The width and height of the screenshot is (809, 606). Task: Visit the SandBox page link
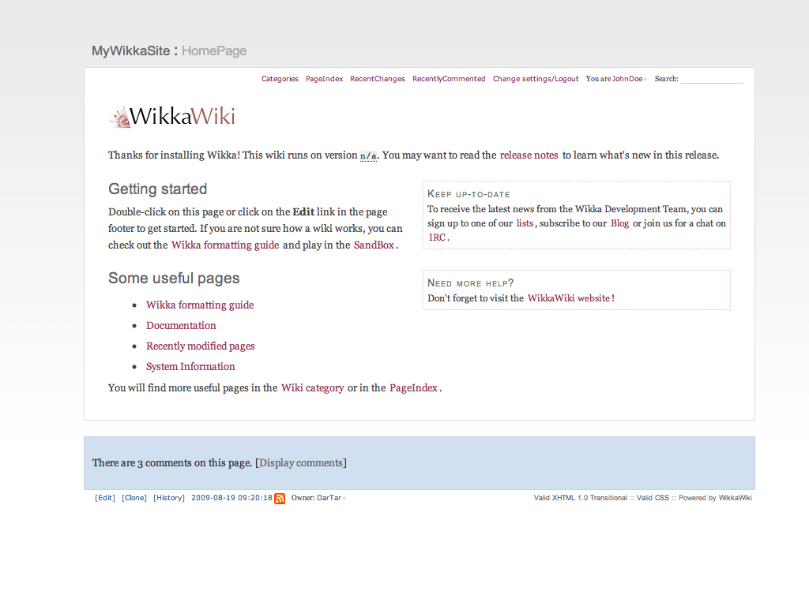coord(374,245)
